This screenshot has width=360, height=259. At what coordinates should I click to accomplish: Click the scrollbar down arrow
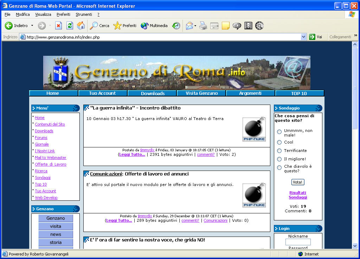point(355,246)
